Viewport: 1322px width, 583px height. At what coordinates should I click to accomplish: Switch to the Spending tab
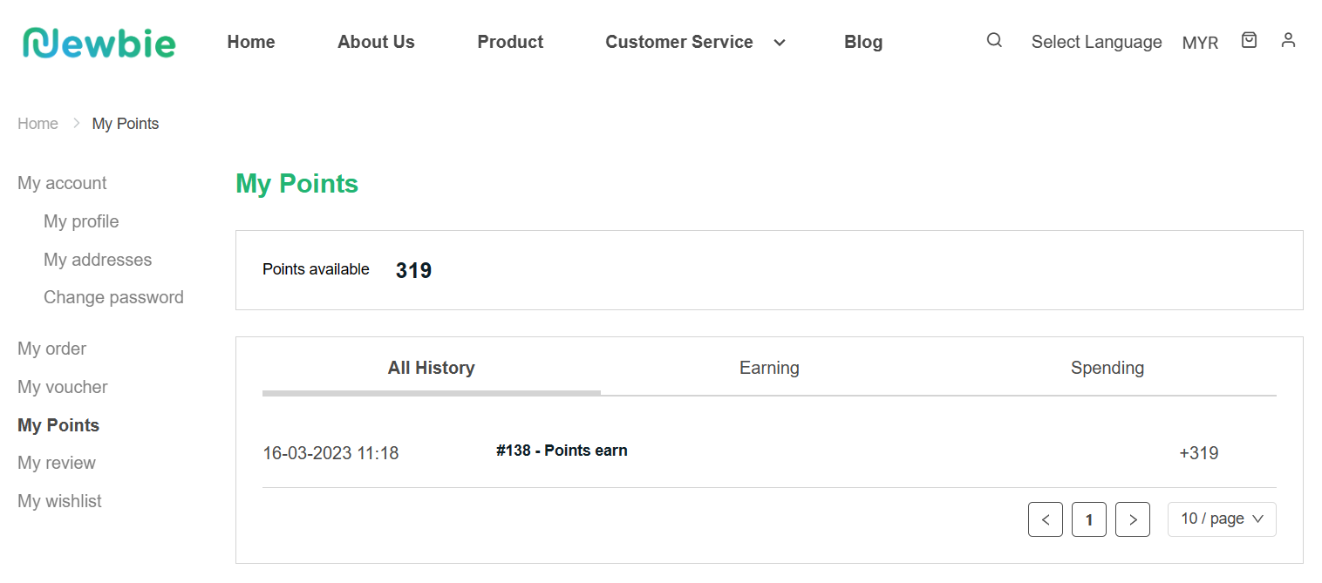[x=1107, y=368]
